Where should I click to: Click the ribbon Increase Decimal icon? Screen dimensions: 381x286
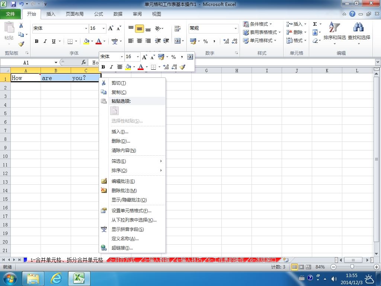coord(226,41)
